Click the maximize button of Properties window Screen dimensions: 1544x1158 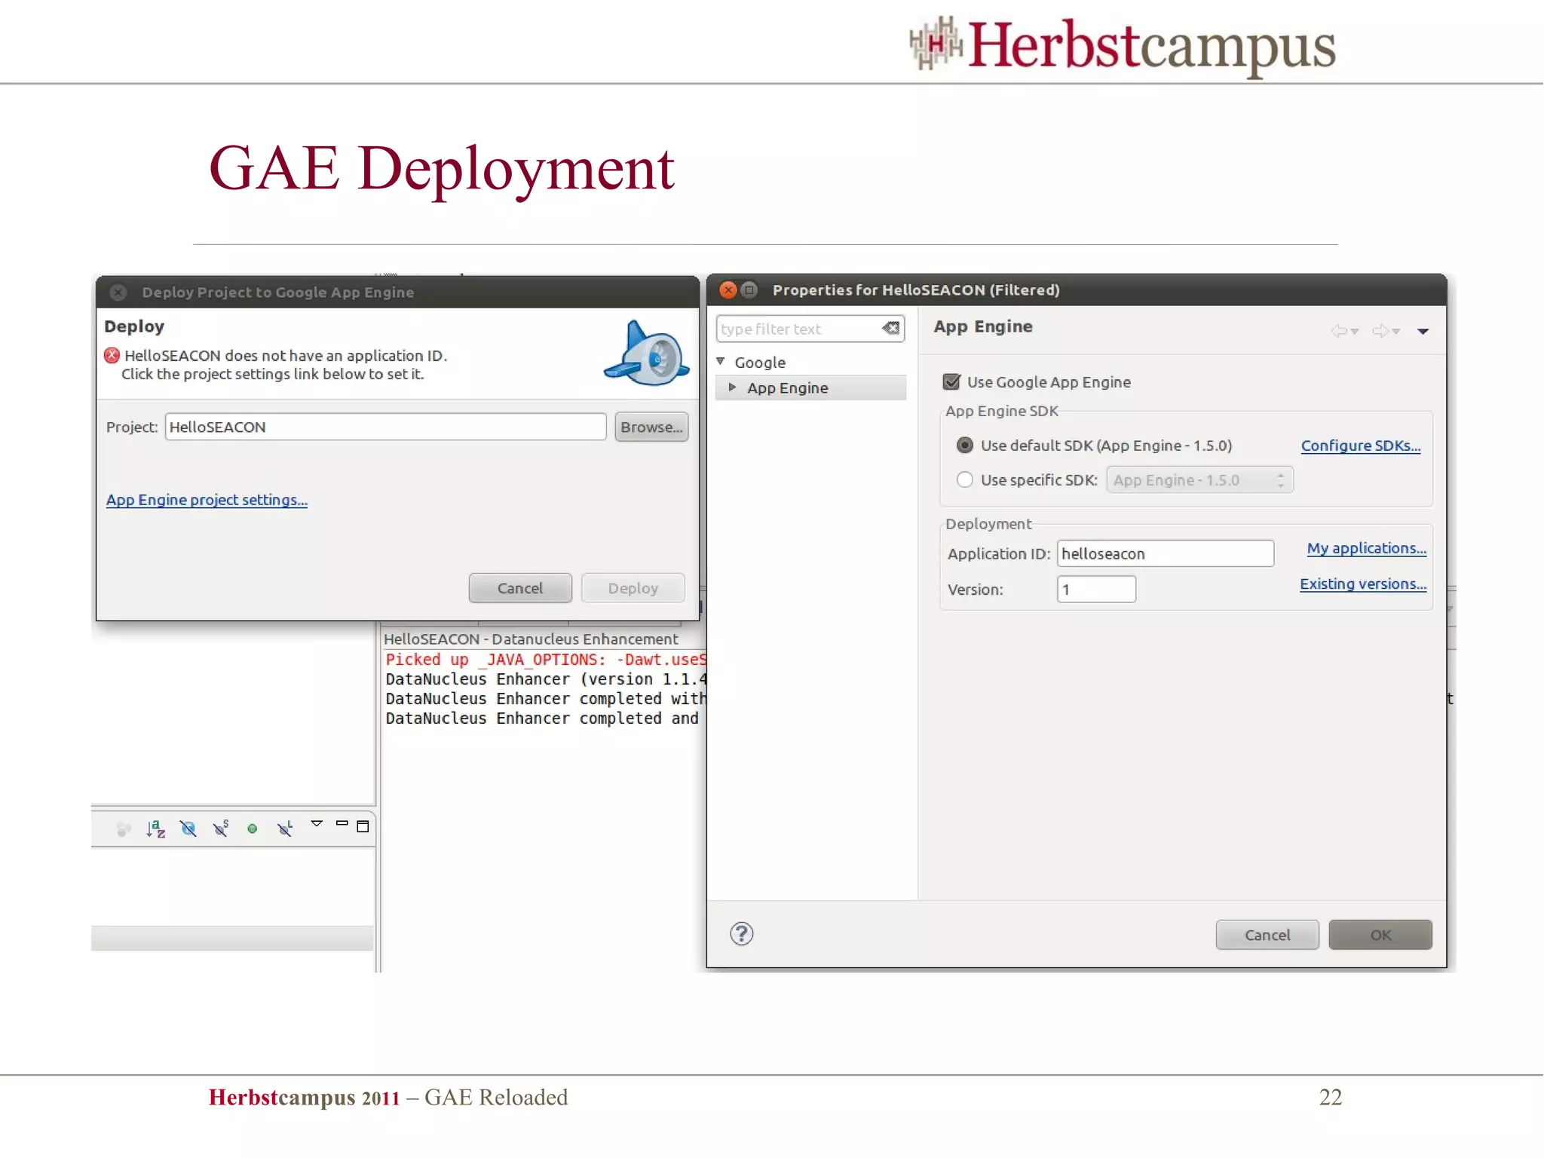[749, 289]
